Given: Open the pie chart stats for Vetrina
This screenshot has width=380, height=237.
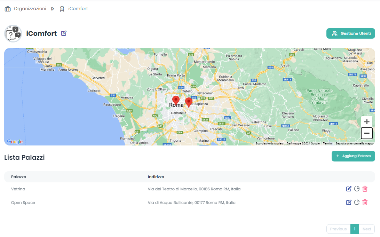Looking at the screenshot, I should coord(357,189).
